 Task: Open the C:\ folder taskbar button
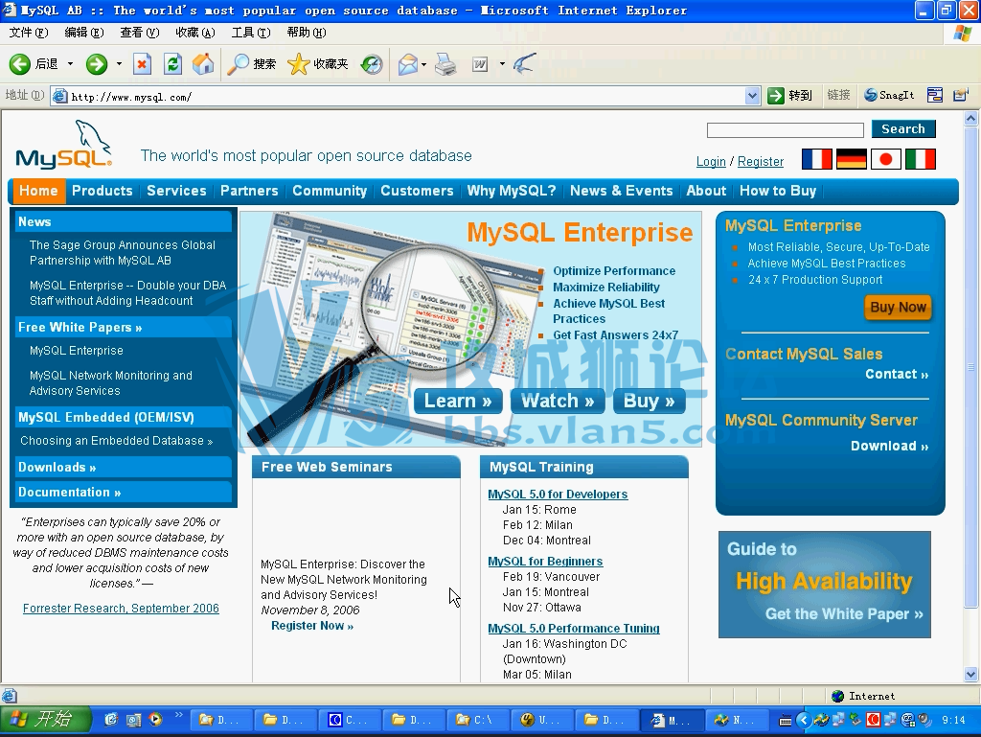478,720
